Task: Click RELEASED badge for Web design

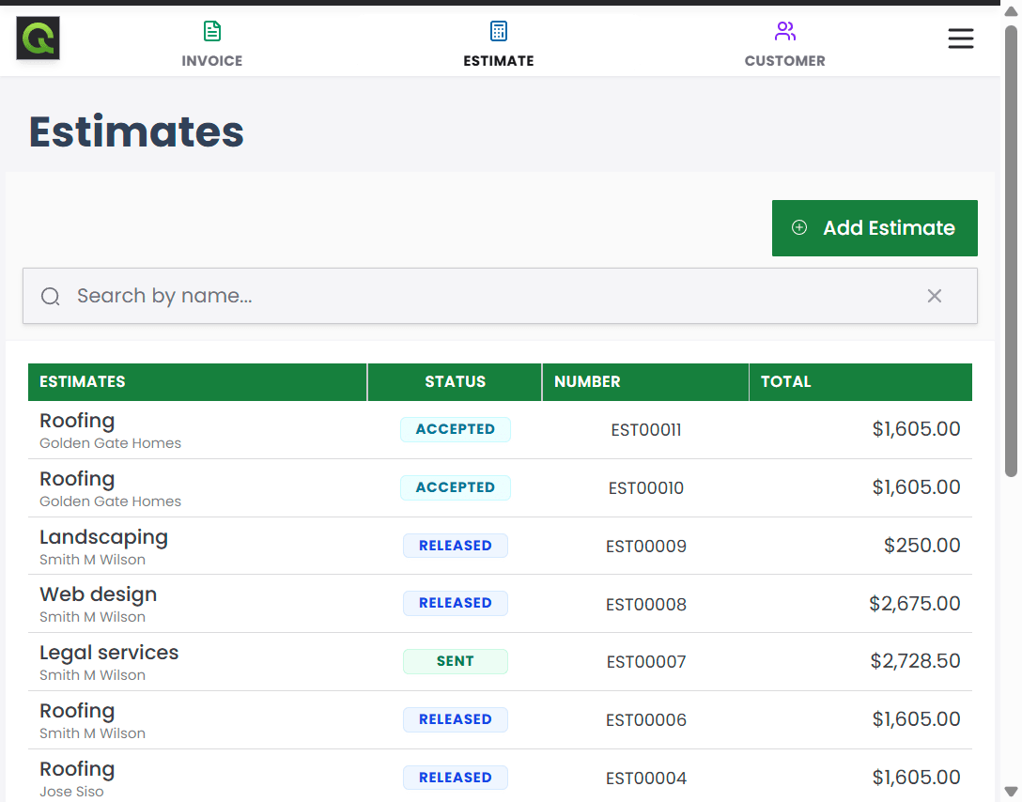Action: pyautogui.click(x=455, y=603)
